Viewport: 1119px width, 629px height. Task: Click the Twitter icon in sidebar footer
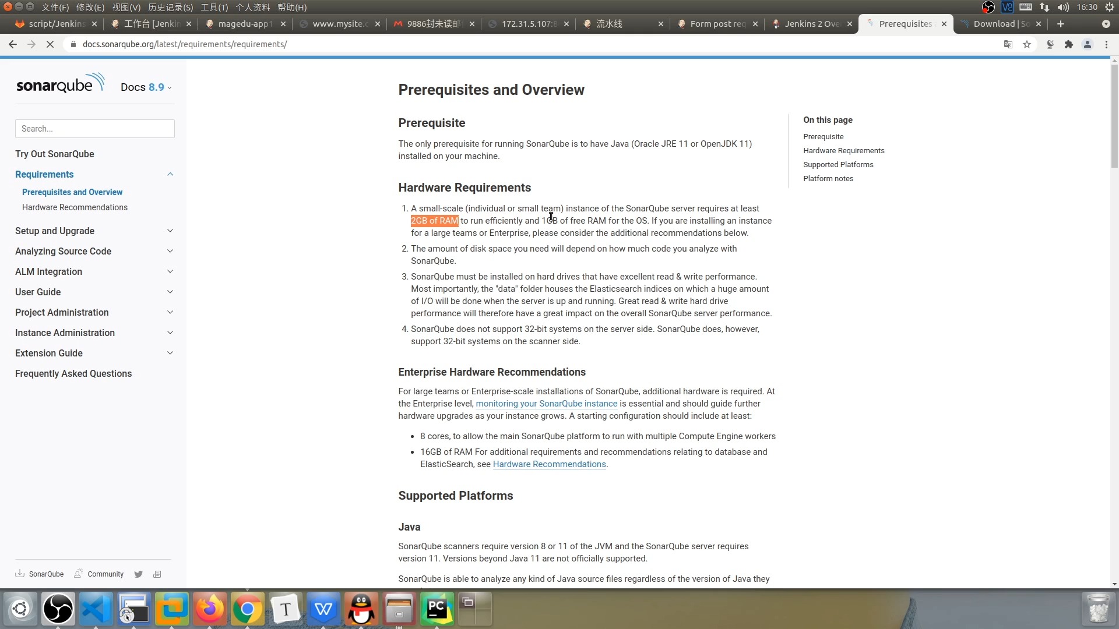(138, 574)
